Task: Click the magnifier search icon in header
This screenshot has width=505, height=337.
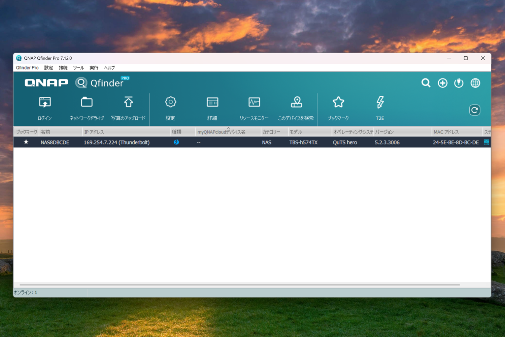Action: coord(426,83)
